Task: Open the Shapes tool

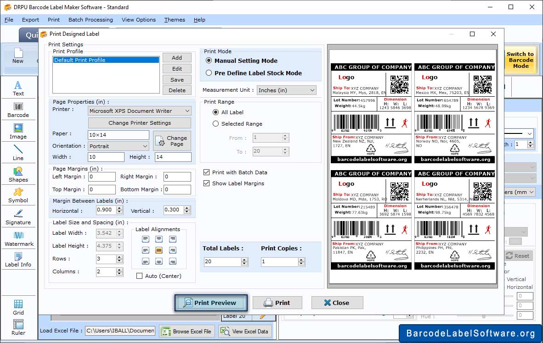Action: 18,175
